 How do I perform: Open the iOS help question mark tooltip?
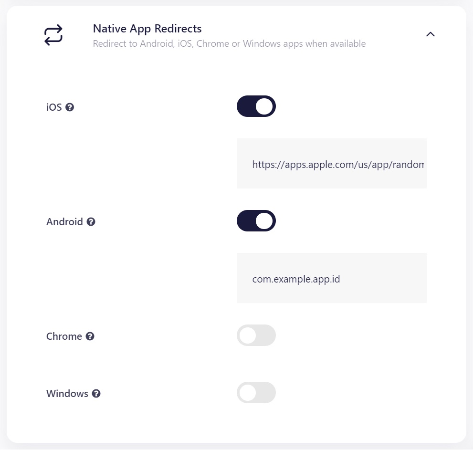tap(70, 107)
